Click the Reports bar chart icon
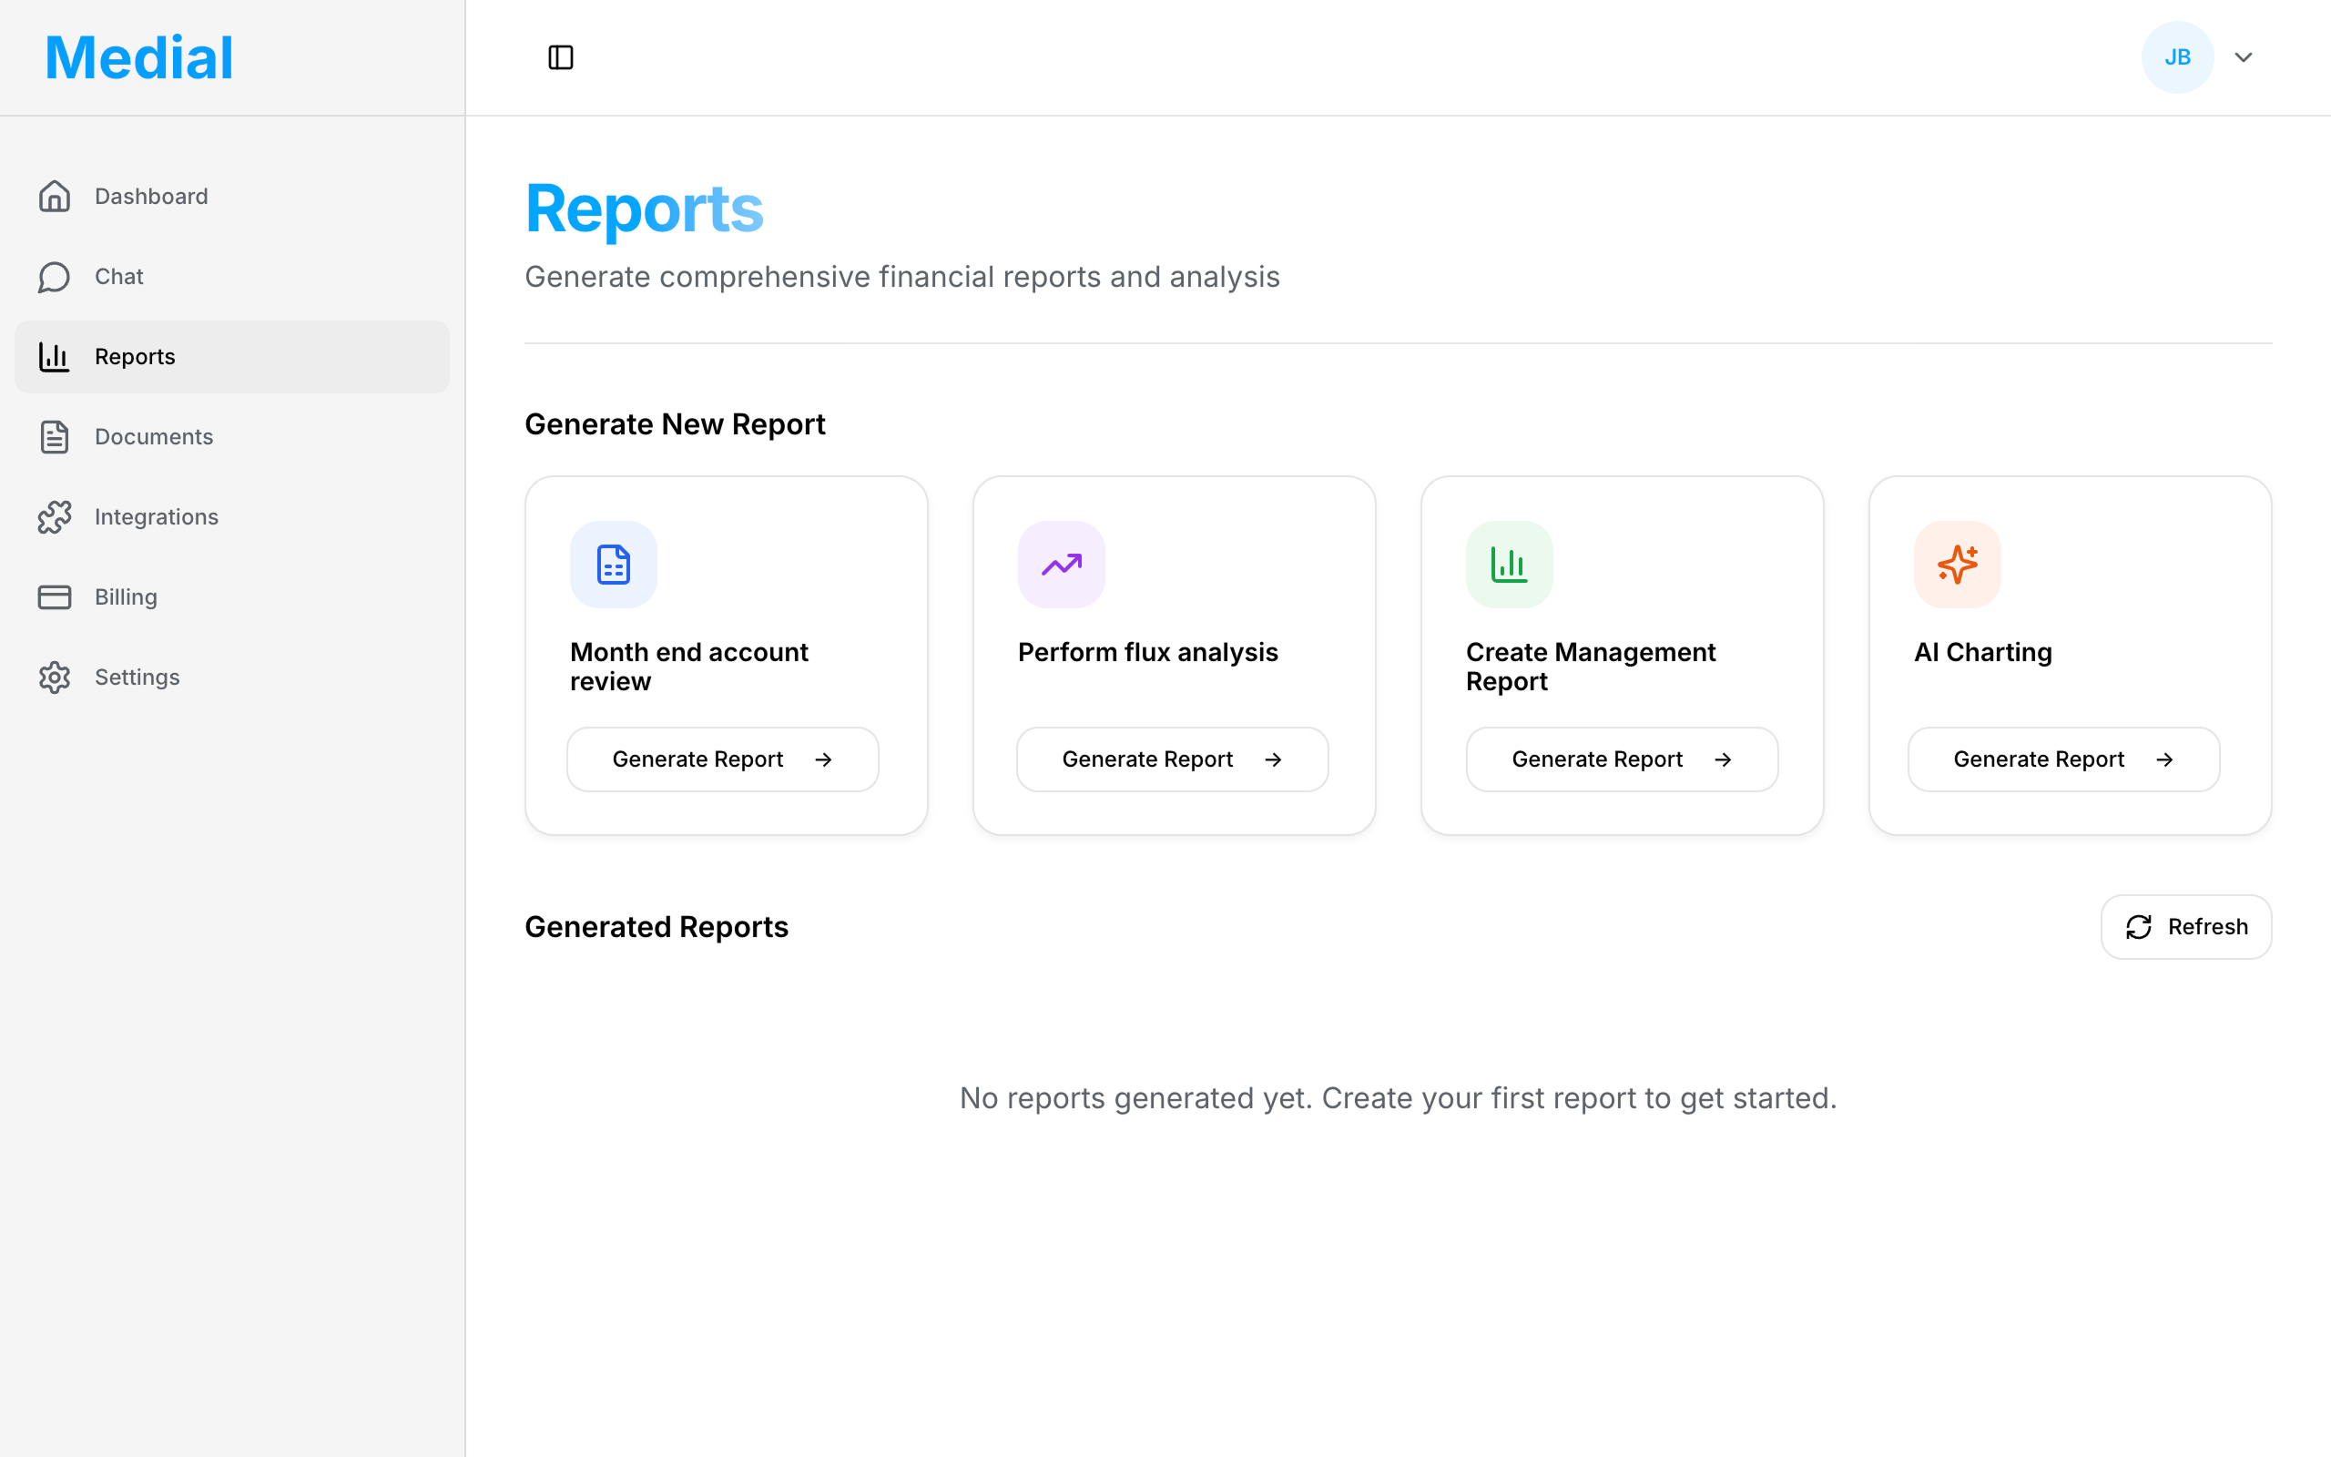Screen dimensions: 2331x1457 (x=54, y=355)
